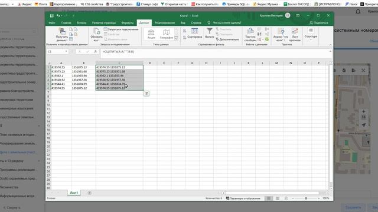Image resolution: width=378 pixels, height=212 pixels.
Task: Open Примеры SQL browser bookmark
Action: pos(236,4)
